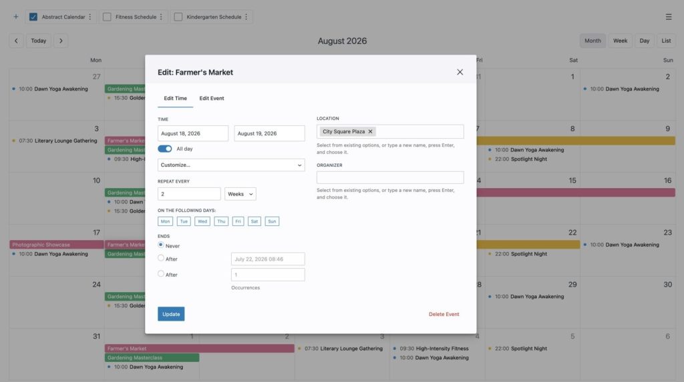
Task: Click the Occurrences count field
Action: point(268,275)
